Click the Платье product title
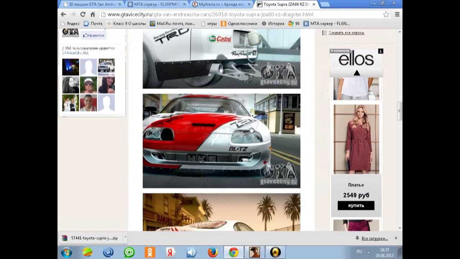 click(356, 185)
